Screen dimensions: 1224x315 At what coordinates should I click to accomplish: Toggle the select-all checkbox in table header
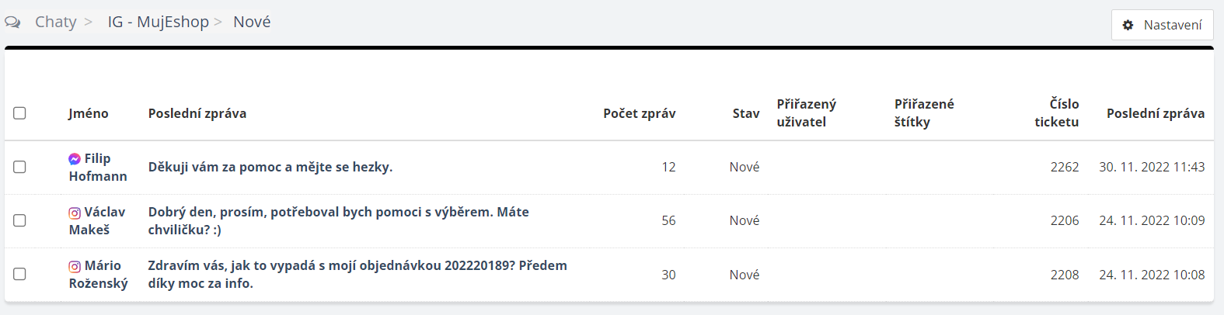click(x=20, y=113)
